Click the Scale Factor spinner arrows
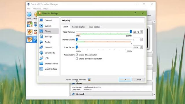This screenshot has width=185, height=104. pos(141,47)
